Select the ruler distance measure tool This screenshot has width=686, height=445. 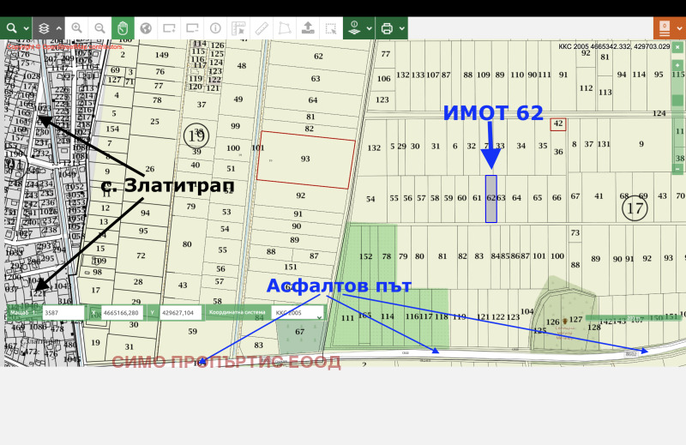262,28
